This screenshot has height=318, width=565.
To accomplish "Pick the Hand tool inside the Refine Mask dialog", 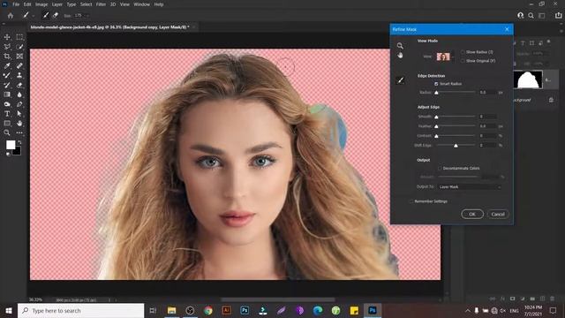I will click(x=400, y=55).
